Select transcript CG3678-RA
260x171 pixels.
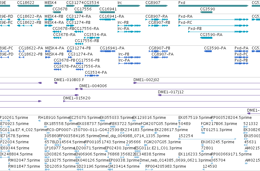(57, 38)
